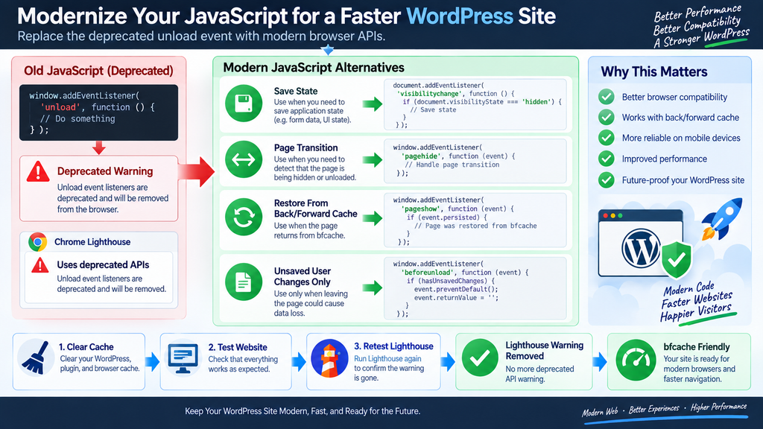
Task: Click the 'Old JavaScript (Deprecated)' heading
Action: click(x=99, y=71)
